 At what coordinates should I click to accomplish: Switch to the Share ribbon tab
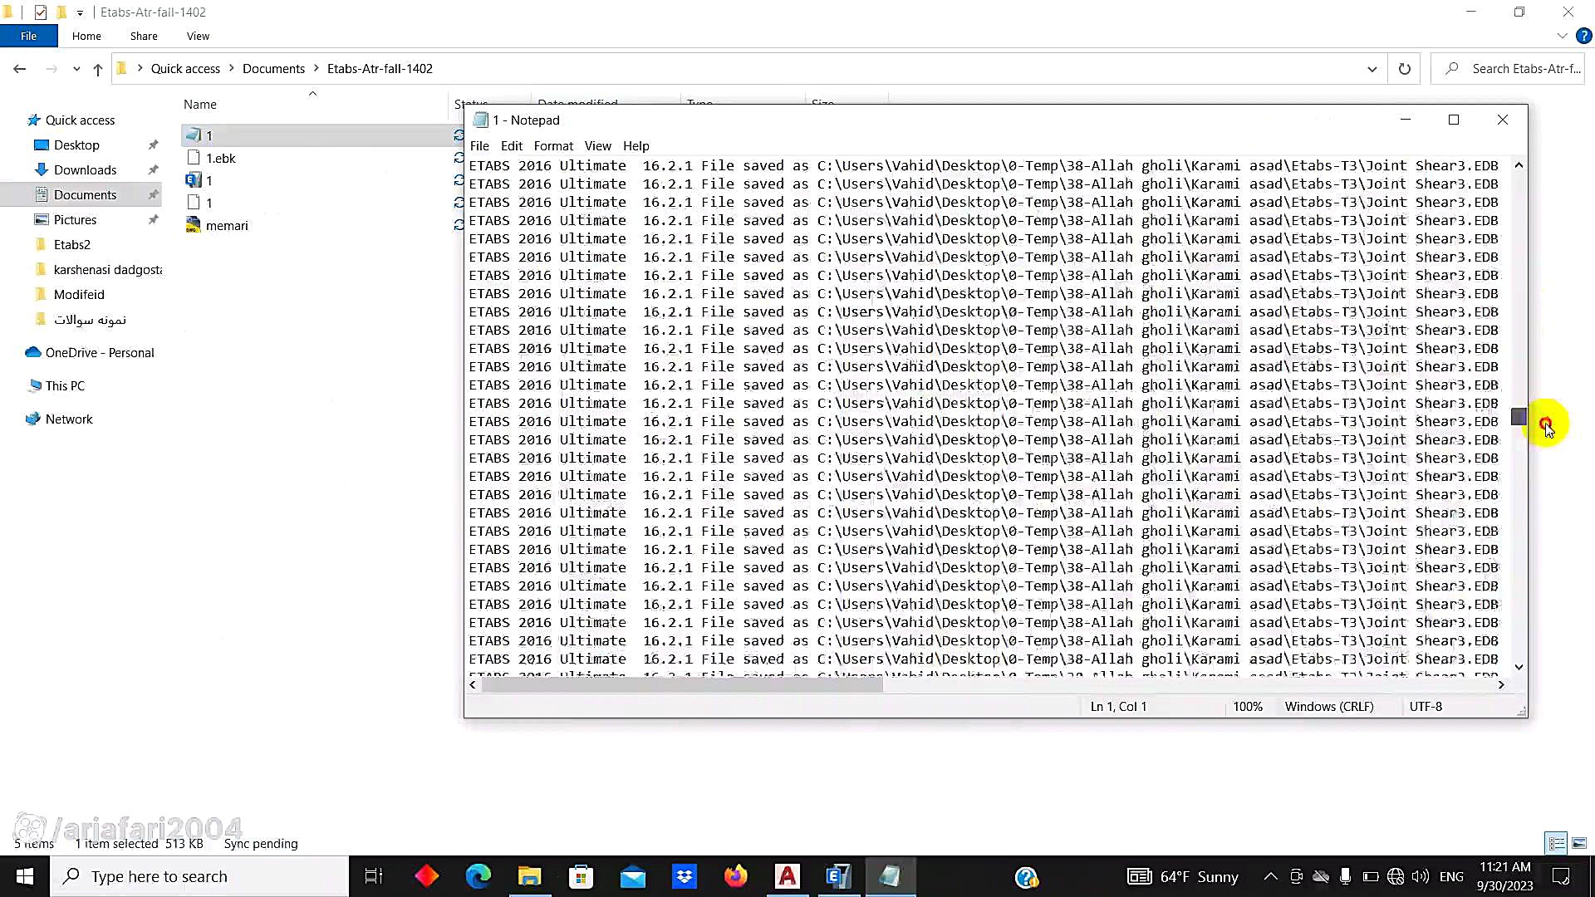(x=144, y=36)
